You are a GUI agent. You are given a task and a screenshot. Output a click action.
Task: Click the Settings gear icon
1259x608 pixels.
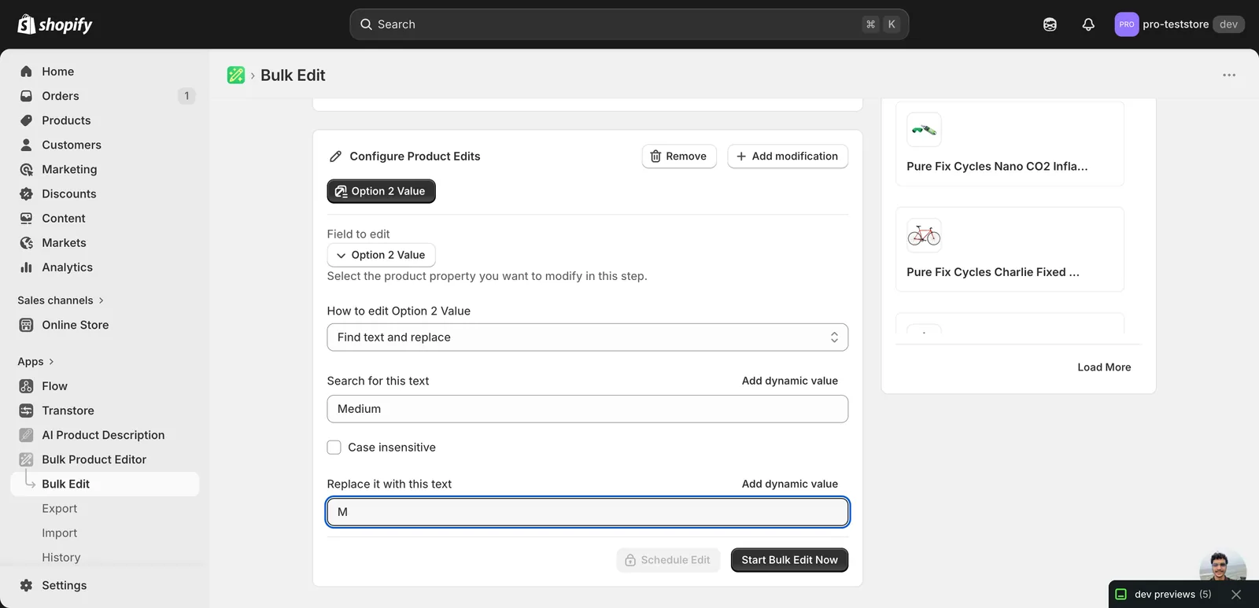[x=26, y=585]
